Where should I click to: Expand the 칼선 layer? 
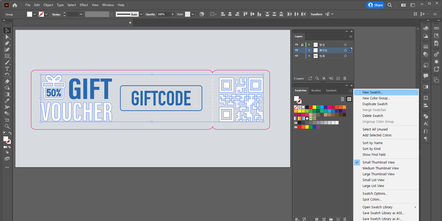click(x=309, y=45)
